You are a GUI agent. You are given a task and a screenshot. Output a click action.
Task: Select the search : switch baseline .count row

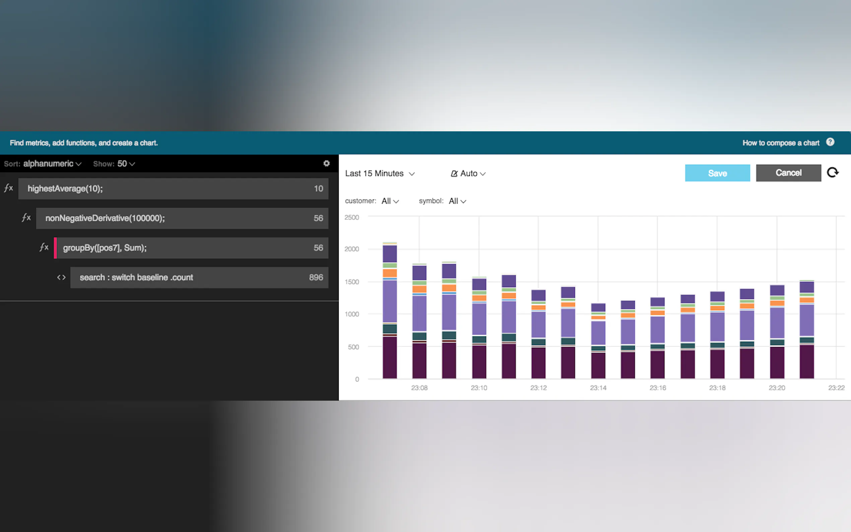(x=199, y=277)
